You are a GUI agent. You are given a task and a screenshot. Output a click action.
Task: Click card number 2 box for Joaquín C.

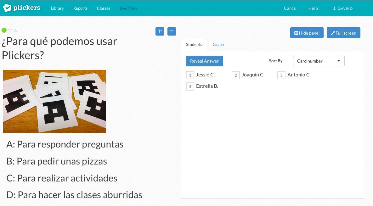236,75
